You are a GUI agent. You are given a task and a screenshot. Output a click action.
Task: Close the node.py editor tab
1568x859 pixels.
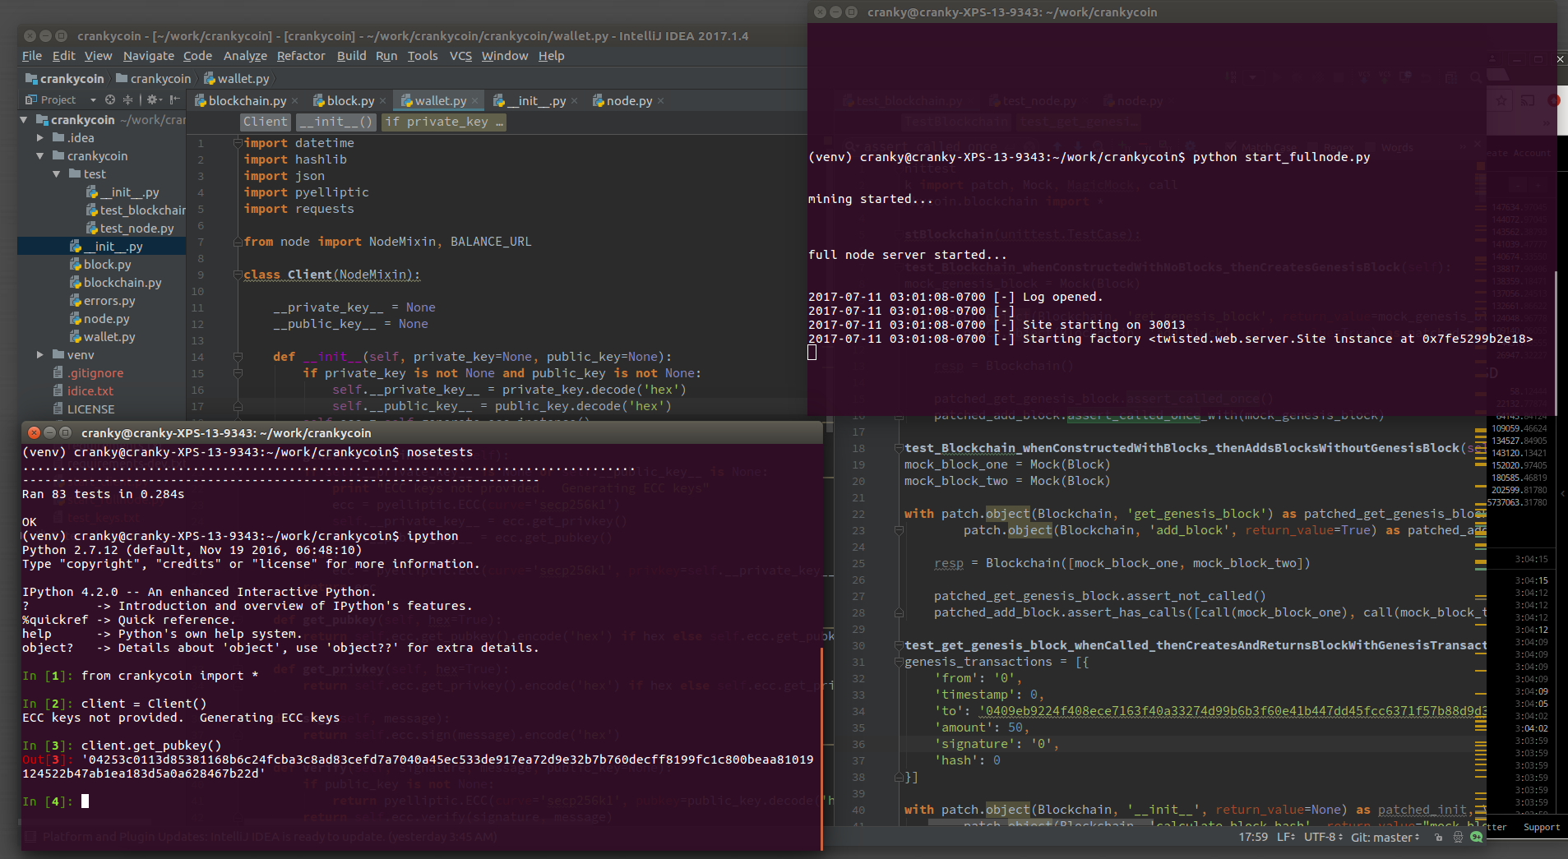[660, 101]
